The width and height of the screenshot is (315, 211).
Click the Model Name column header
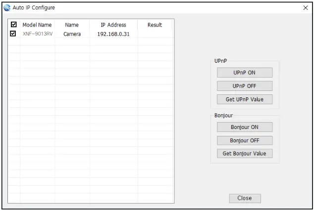click(37, 25)
